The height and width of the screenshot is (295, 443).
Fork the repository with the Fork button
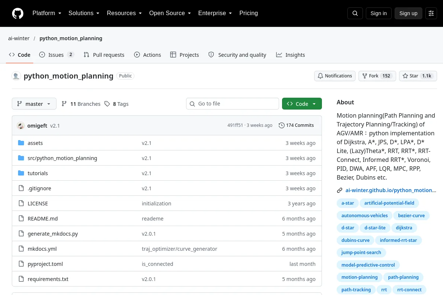click(377, 76)
